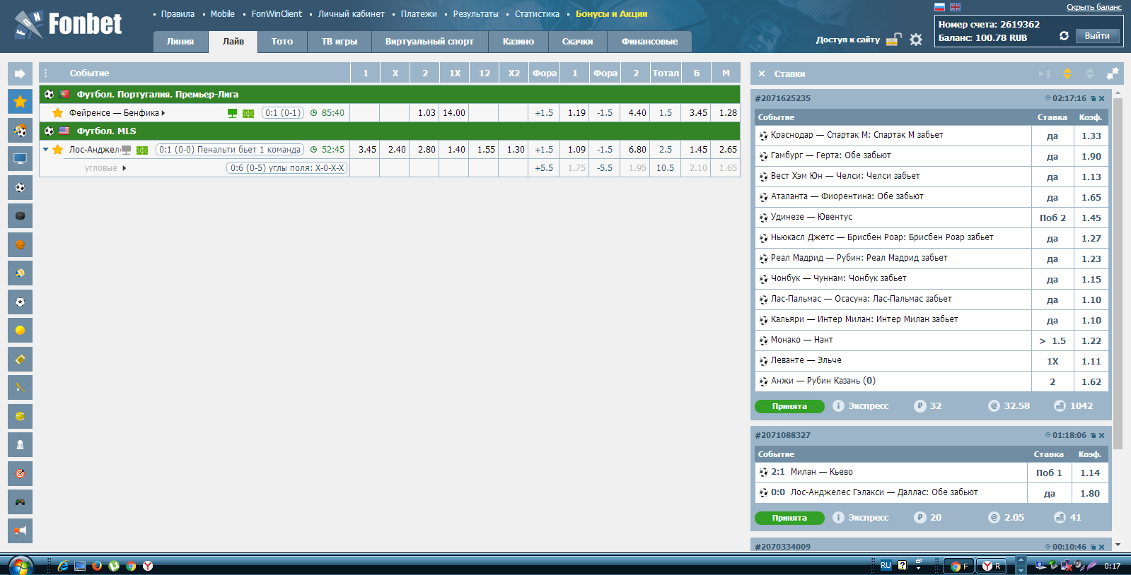
Task: Toggle pop-out icon on coupon #2071088327
Action: coord(1093,436)
